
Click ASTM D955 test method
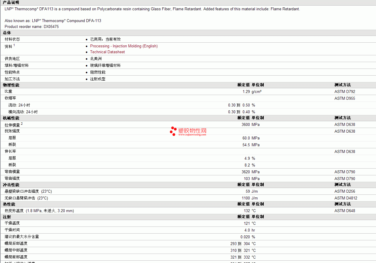point(345,98)
